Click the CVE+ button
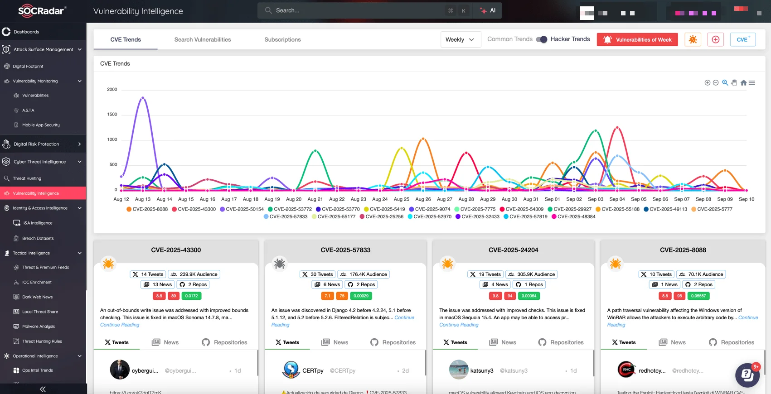 click(x=743, y=39)
